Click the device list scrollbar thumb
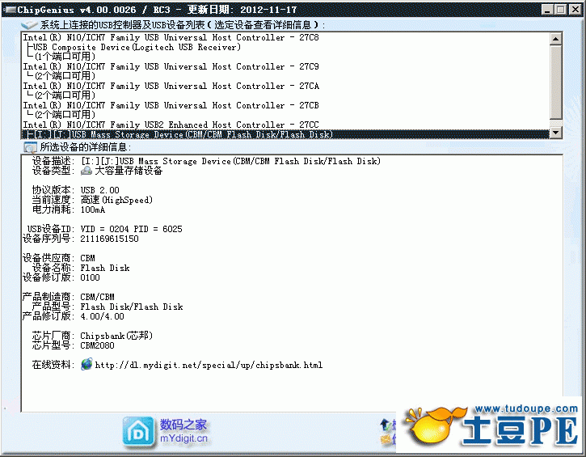 click(556, 81)
